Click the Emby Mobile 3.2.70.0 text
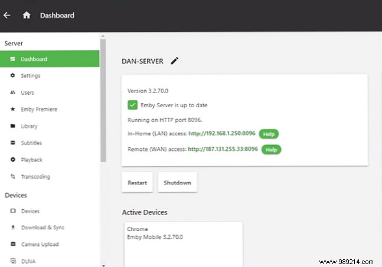The image size is (382, 267). click(155, 237)
